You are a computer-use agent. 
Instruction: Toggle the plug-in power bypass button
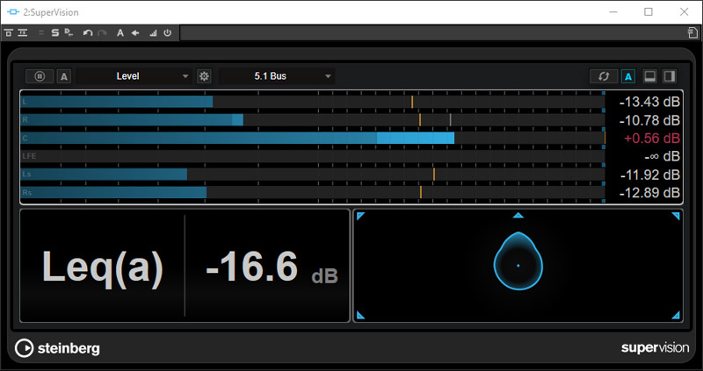pyautogui.click(x=167, y=32)
